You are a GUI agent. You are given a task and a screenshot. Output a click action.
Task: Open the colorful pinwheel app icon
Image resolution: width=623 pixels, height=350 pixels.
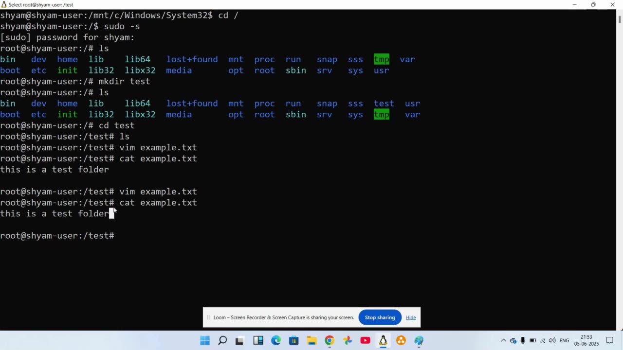(348, 341)
